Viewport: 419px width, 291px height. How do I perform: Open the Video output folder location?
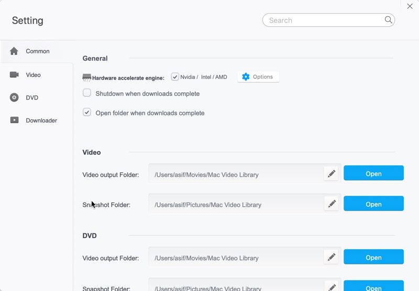(373, 173)
